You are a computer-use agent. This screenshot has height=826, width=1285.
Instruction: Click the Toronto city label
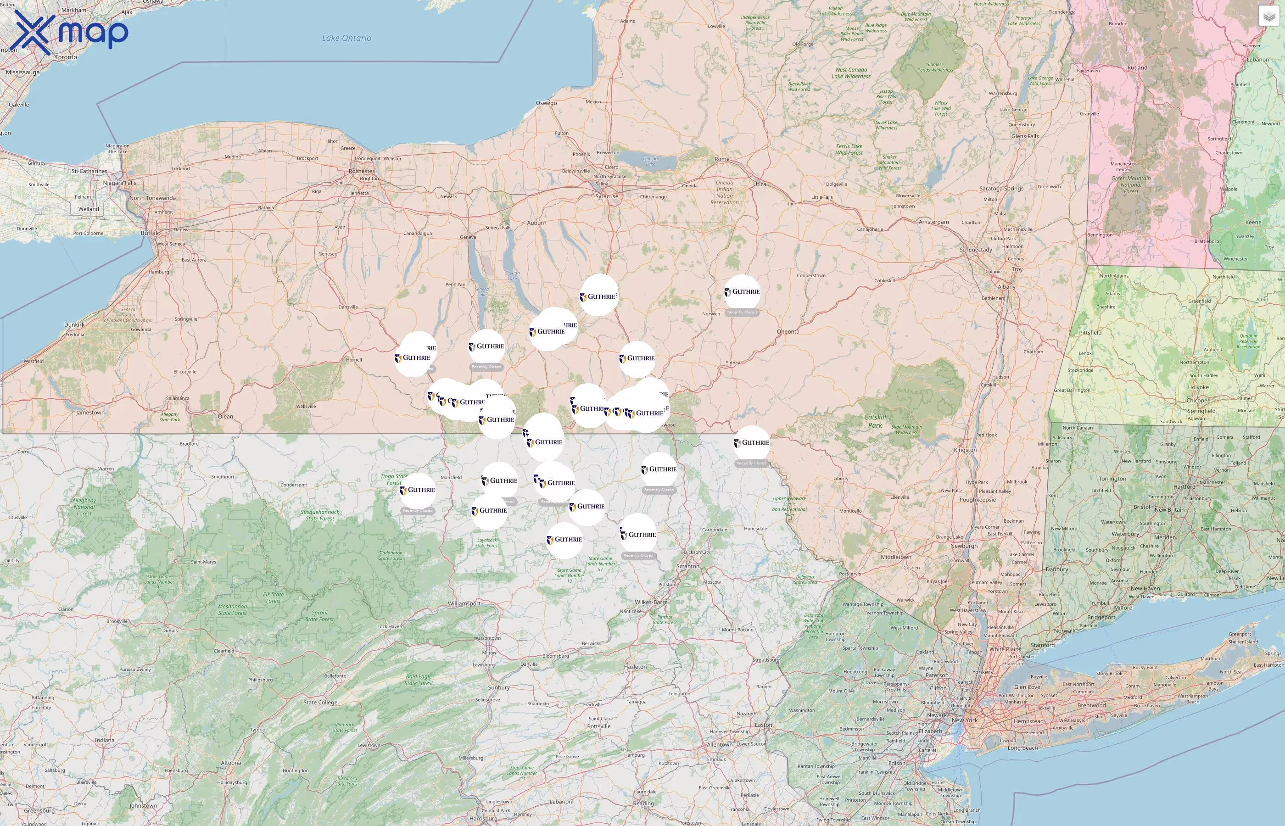[x=66, y=57]
